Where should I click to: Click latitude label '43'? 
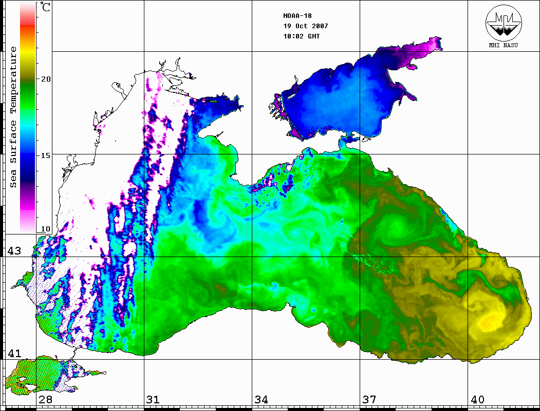click(14, 251)
